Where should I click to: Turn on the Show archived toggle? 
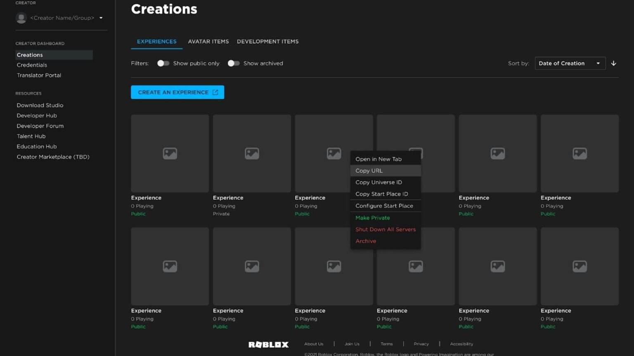coord(234,63)
